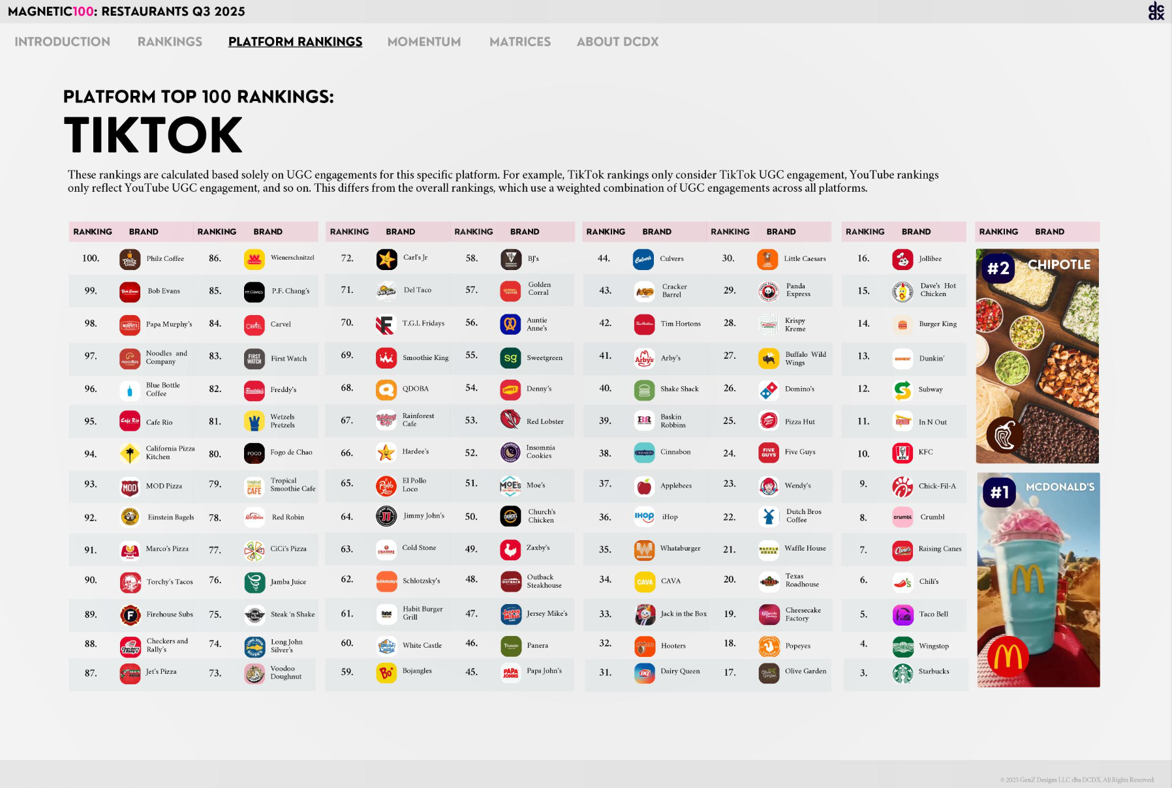
Task: Click the In N Out brand name
Action: (x=933, y=423)
